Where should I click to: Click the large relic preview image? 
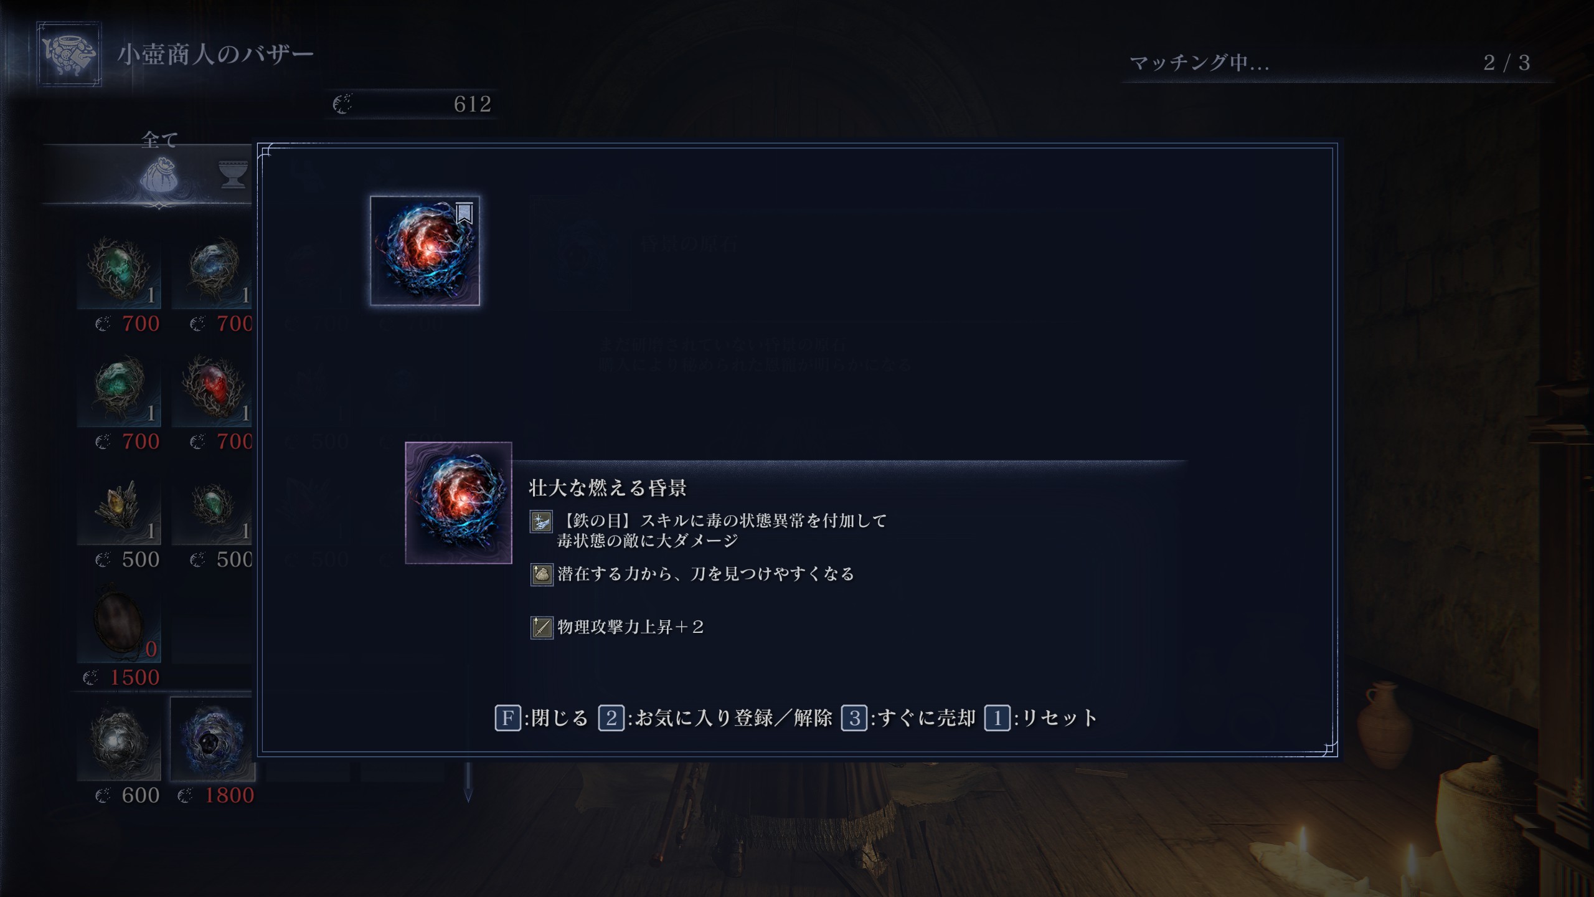pyautogui.click(x=425, y=250)
